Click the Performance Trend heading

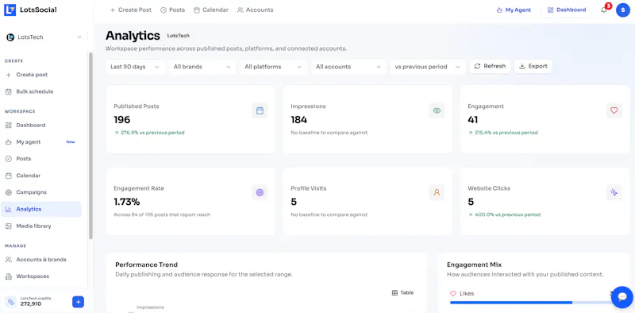146,265
